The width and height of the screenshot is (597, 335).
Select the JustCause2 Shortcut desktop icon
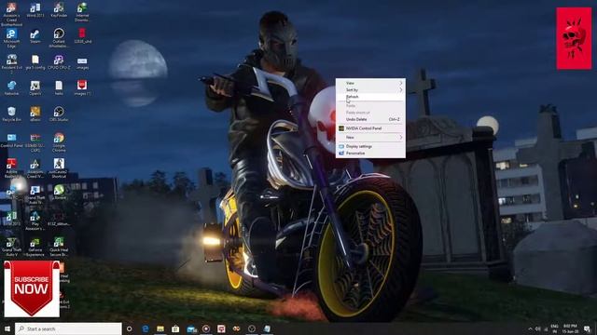(59, 168)
